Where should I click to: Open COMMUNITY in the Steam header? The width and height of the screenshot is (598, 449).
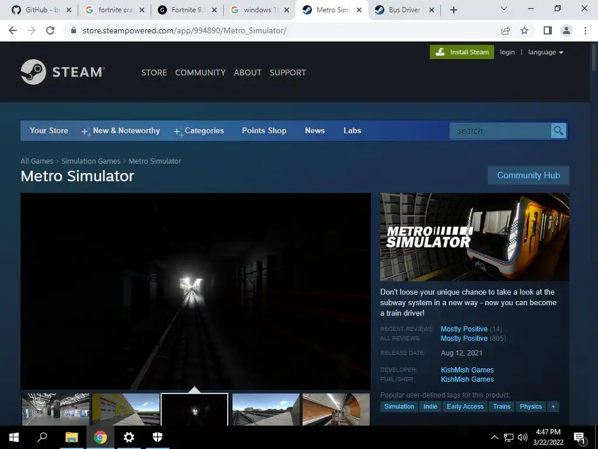pyautogui.click(x=200, y=72)
